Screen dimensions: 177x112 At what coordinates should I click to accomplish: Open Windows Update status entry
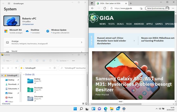pos(58,31)
